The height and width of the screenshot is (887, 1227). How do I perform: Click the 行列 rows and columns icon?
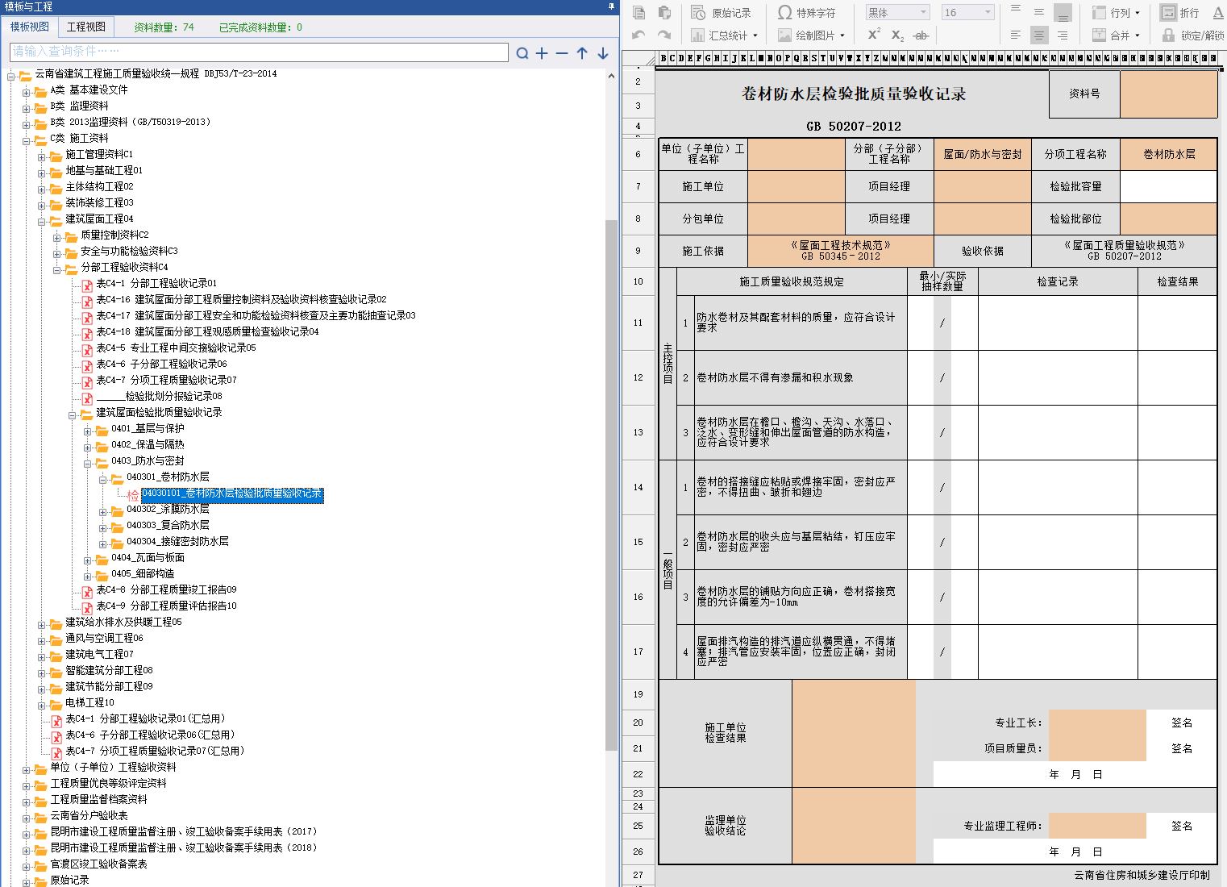(1098, 12)
